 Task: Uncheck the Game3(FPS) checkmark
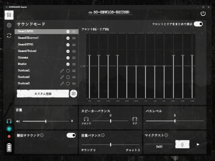(x=68, y=45)
